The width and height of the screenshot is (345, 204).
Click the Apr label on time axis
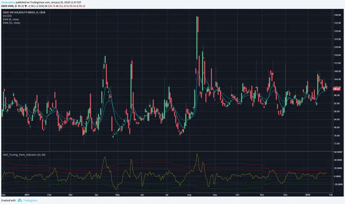click(x=96, y=195)
